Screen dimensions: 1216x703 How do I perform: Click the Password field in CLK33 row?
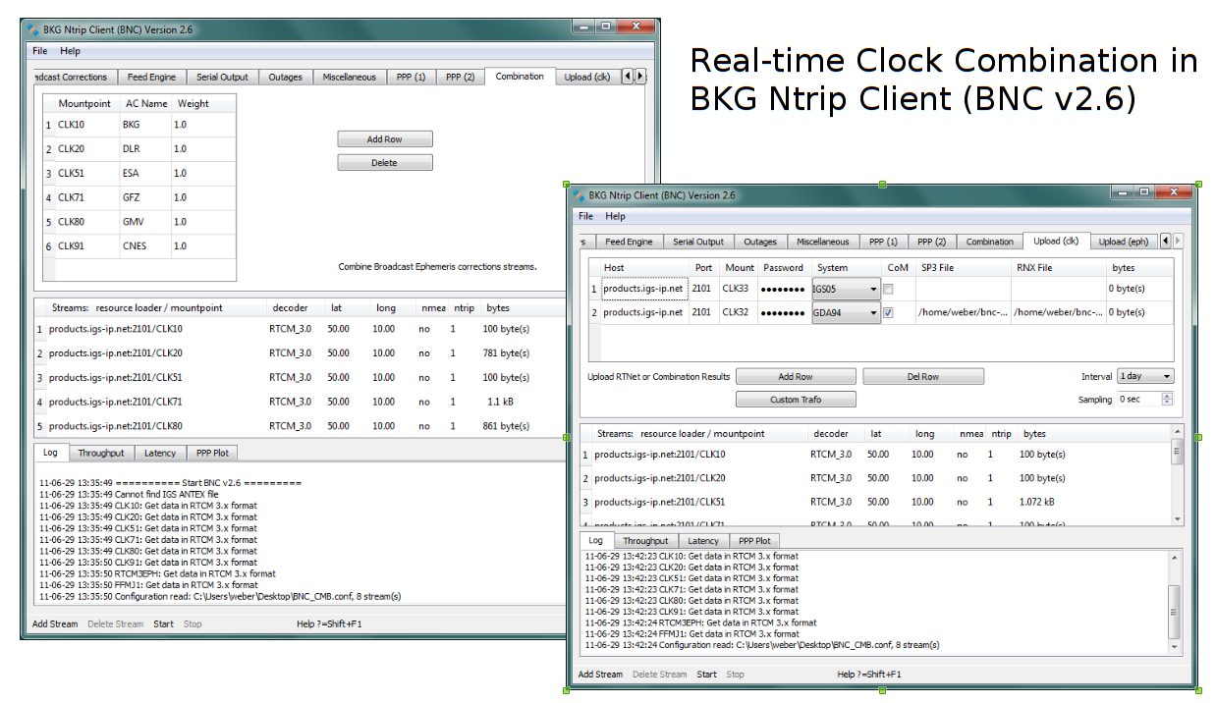pos(783,290)
